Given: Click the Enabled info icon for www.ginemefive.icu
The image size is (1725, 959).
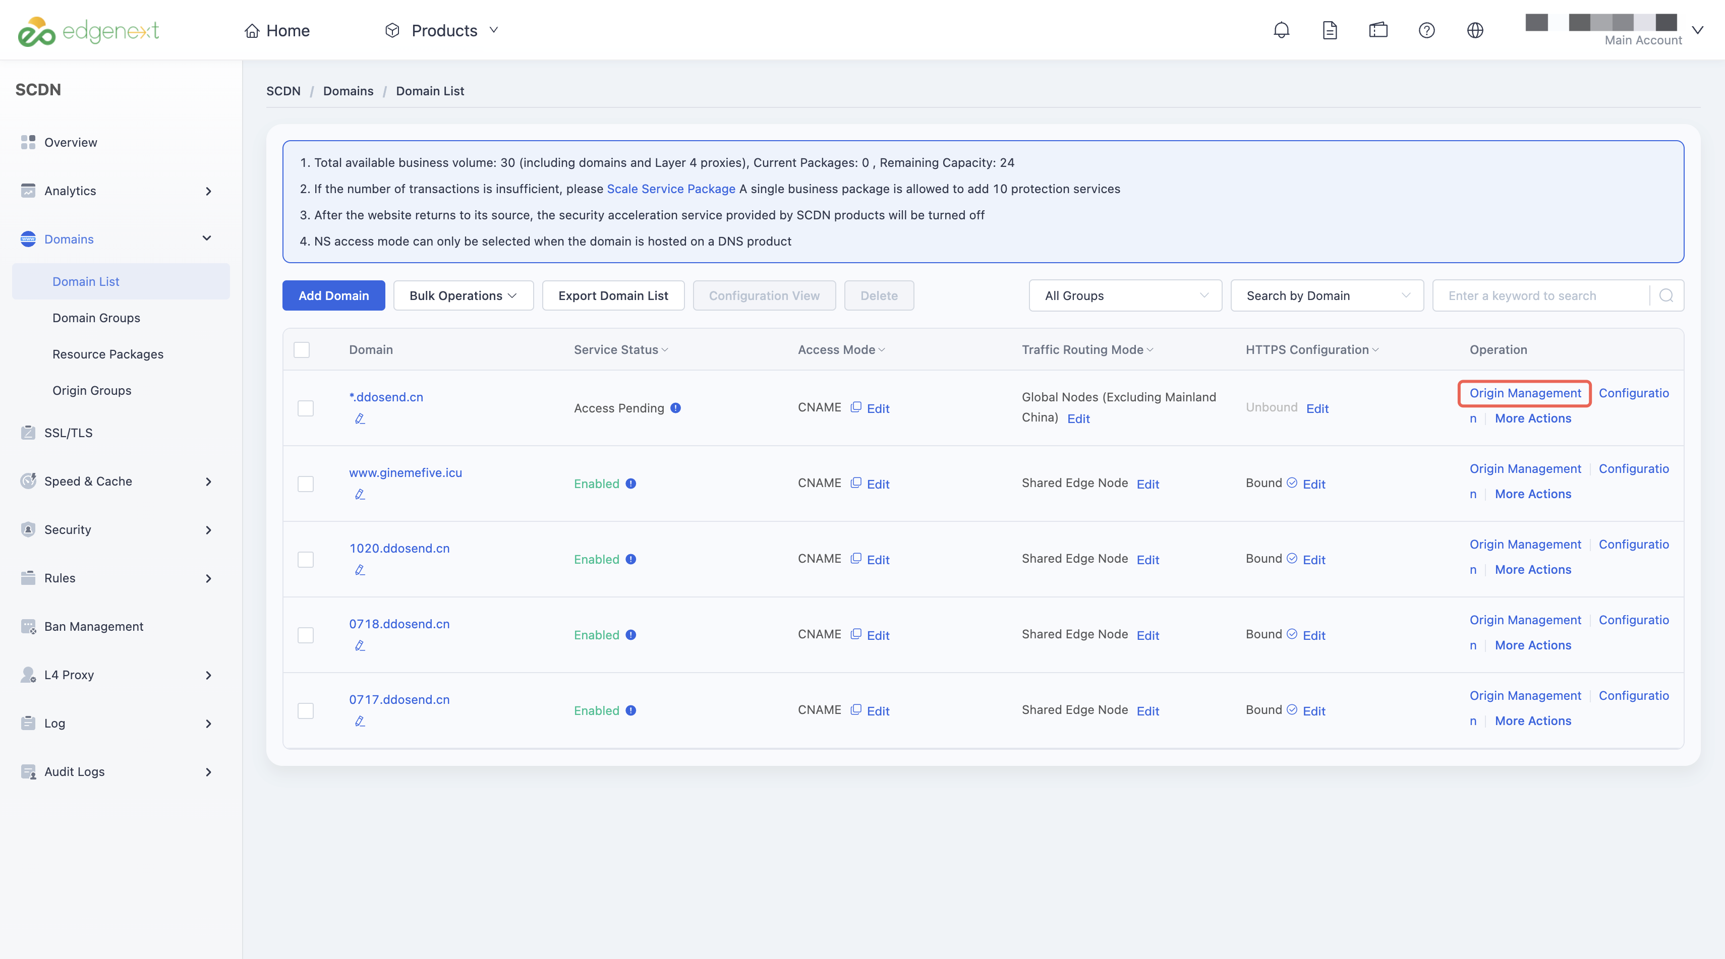Looking at the screenshot, I should [x=631, y=483].
